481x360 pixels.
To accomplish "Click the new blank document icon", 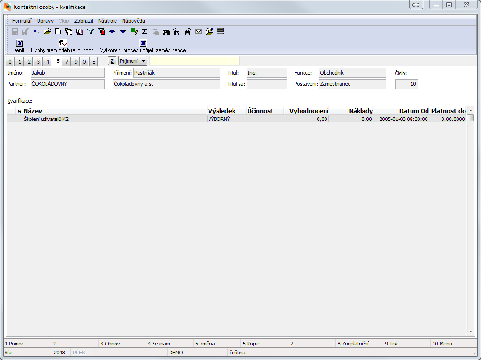I will (58, 31).
